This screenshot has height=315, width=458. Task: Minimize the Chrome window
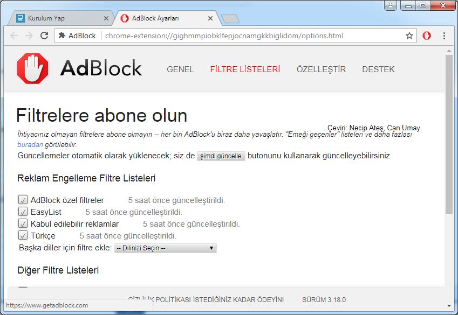[x=408, y=5]
